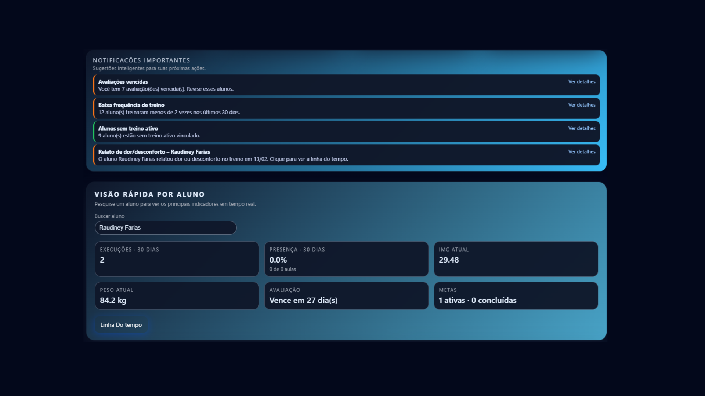The image size is (705, 396).
Task: Select the IMC Atual indicator card
Action: [x=516, y=259]
